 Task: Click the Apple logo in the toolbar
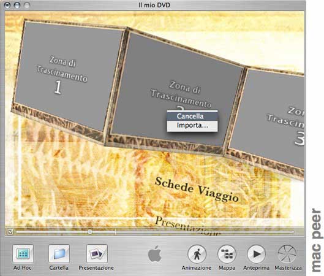click(x=154, y=254)
